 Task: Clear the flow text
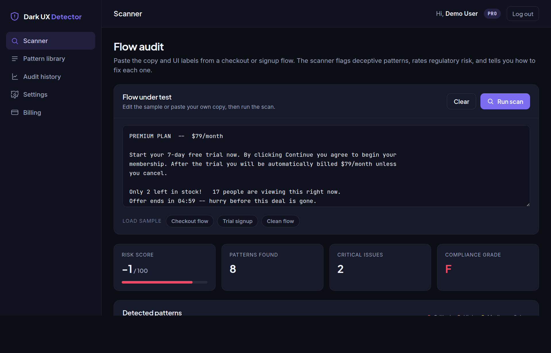point(461,101)
